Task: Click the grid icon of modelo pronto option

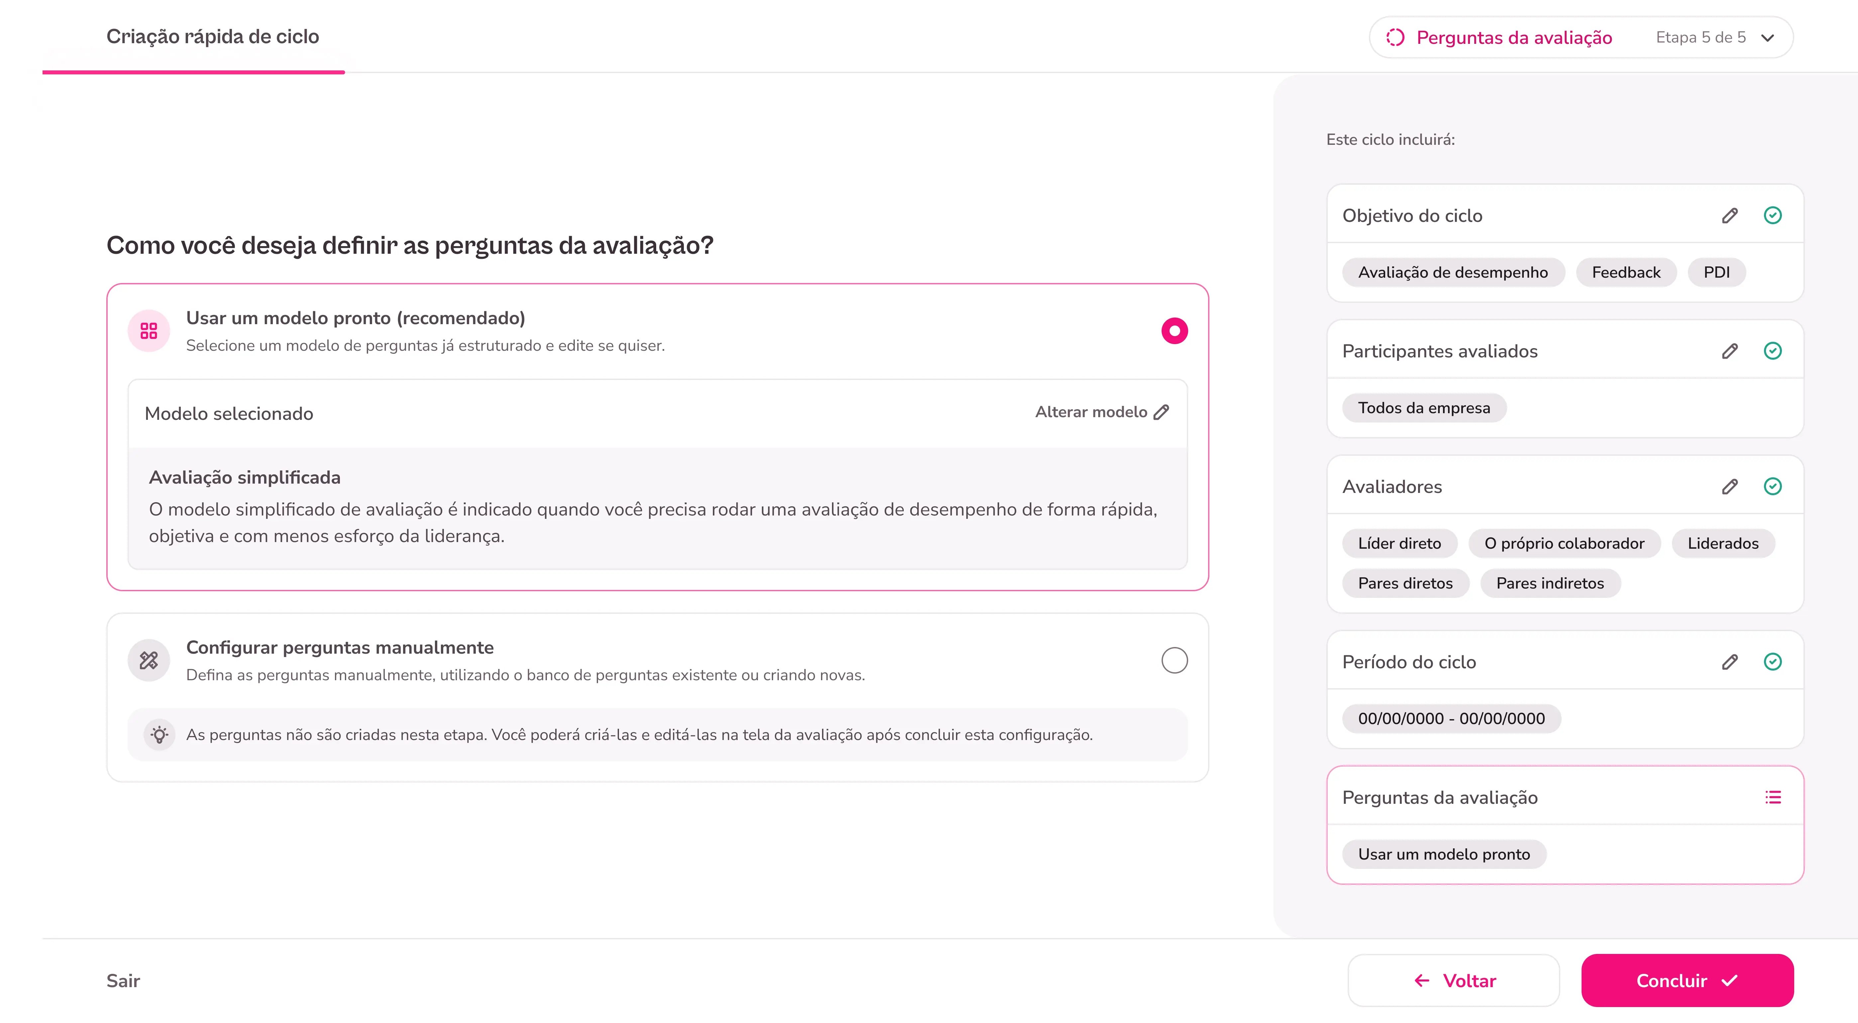Action: click(x=149, y=331)
